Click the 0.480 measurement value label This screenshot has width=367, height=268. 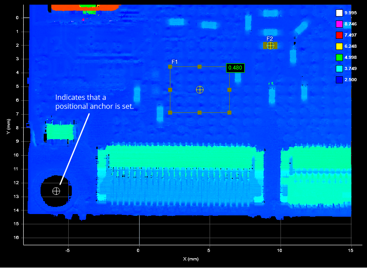[235, 68]
